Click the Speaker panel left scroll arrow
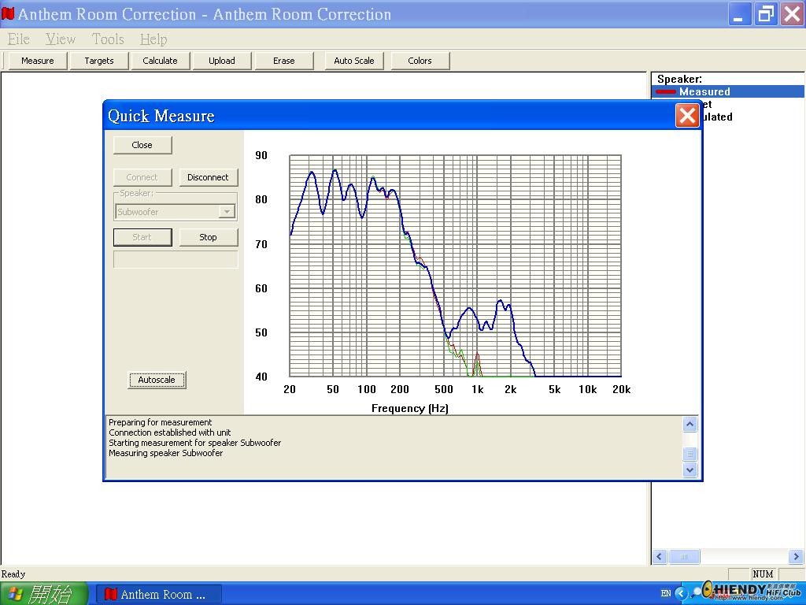The image size is (806, 605). [x=660, y=557]
